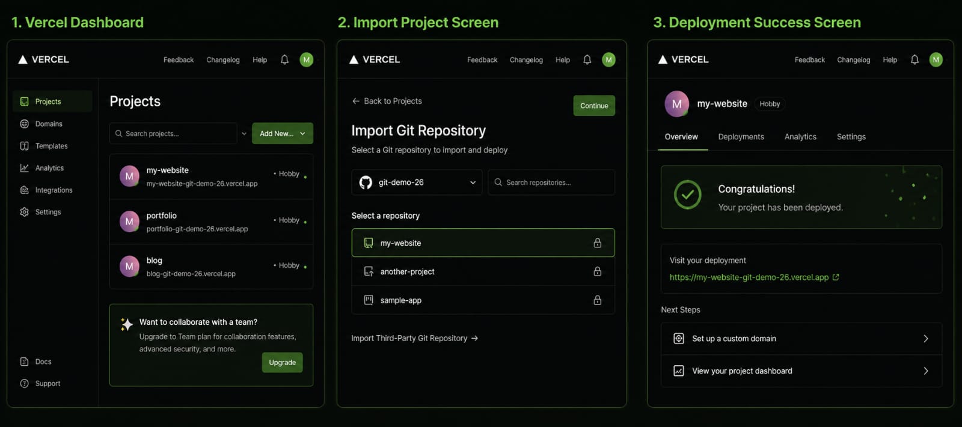Open user avatar in Import Project panel
Viewport: 962px width, 427px height.
[x=609, y=59]
